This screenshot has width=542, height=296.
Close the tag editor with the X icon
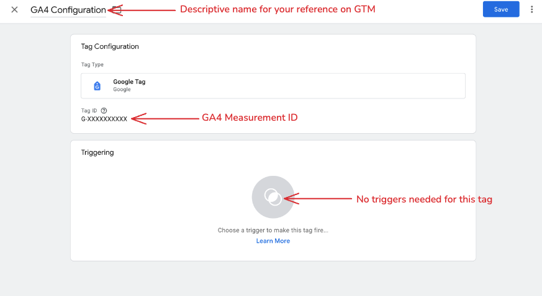(x=14, y=10)
